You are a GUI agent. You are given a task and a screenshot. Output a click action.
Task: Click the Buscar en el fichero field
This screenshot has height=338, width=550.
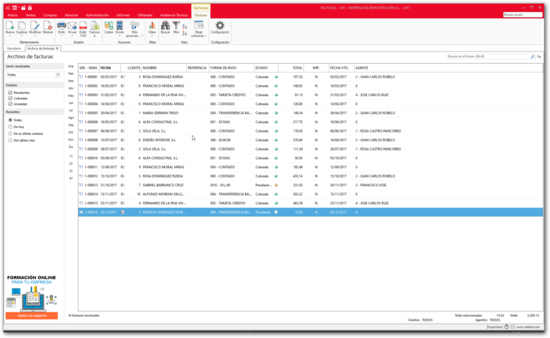tap(491, 56)
